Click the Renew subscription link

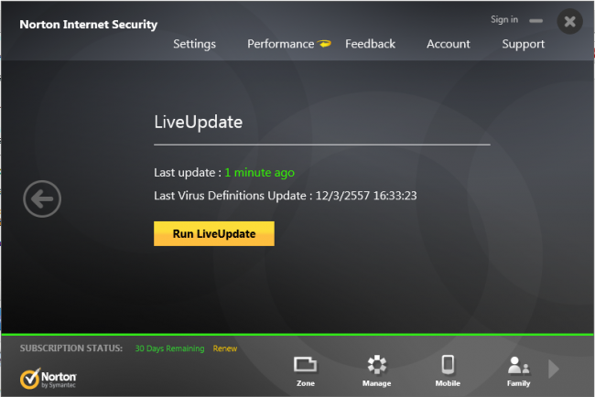click(x=225, y=349)
